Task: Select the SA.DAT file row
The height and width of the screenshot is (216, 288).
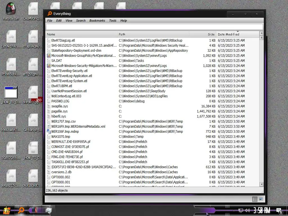Action: click(152, 61)
